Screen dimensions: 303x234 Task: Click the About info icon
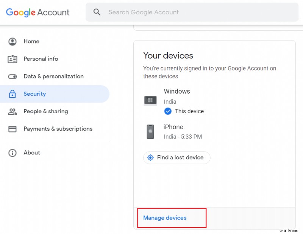[12, 153]
